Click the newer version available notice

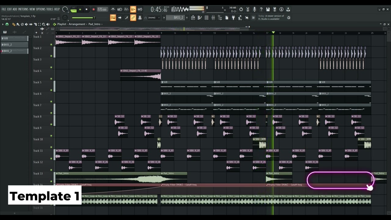(x=271, y=17)
